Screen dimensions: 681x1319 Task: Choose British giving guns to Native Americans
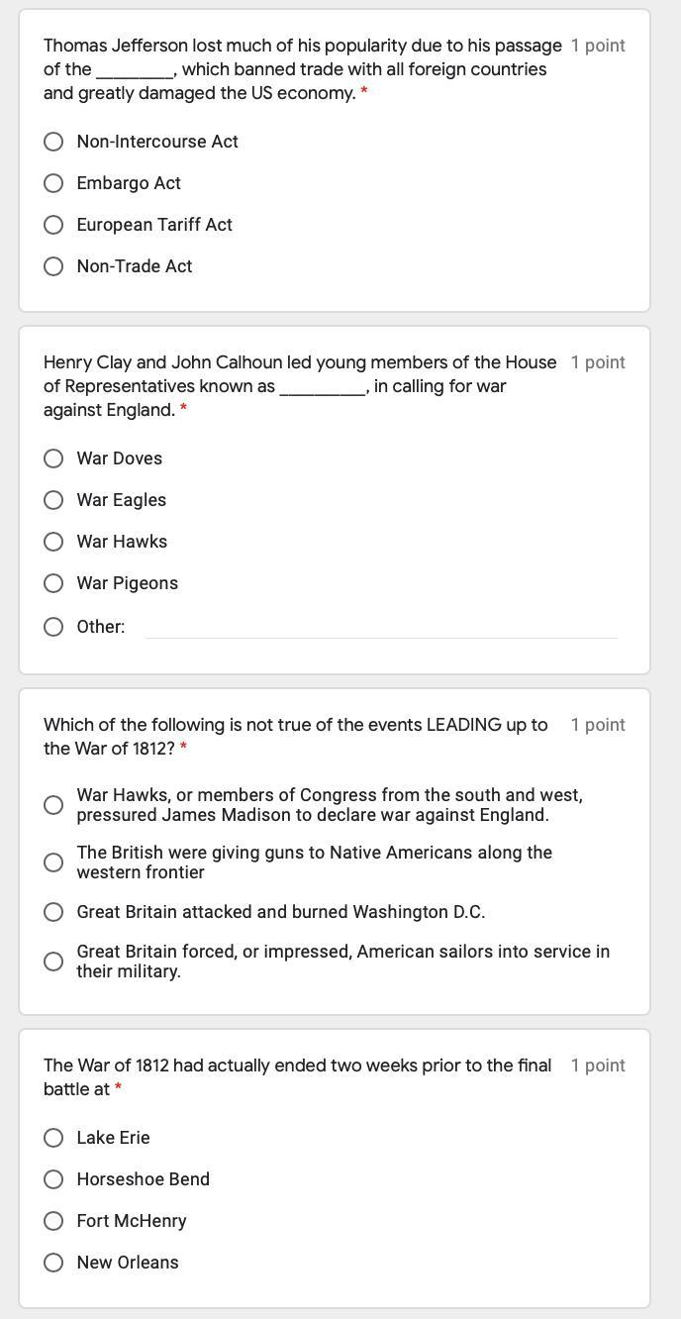tap(53, 862)
